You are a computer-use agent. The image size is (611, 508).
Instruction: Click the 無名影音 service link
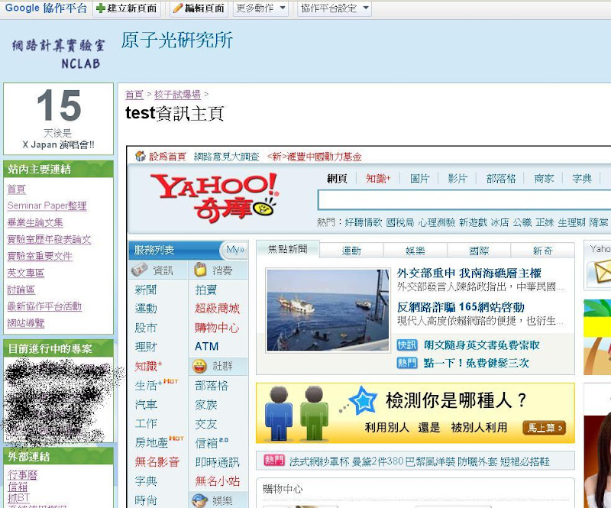(x=157, y=462)
